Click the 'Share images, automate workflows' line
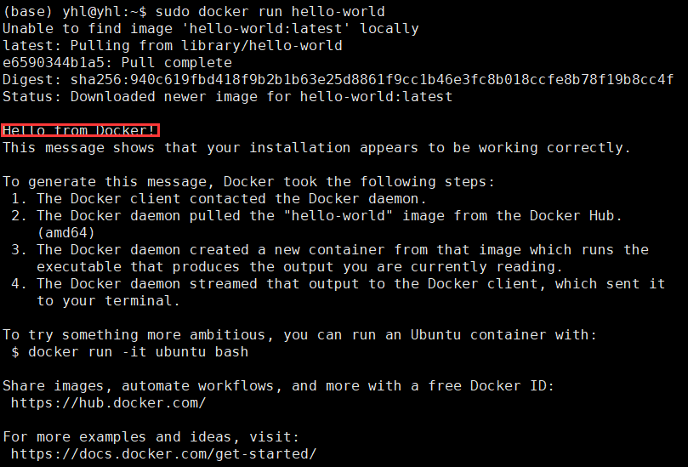 click(x=278, y=385)
